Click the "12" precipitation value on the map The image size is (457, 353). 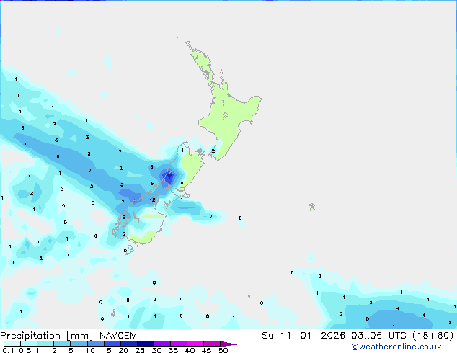pos(152,200)
